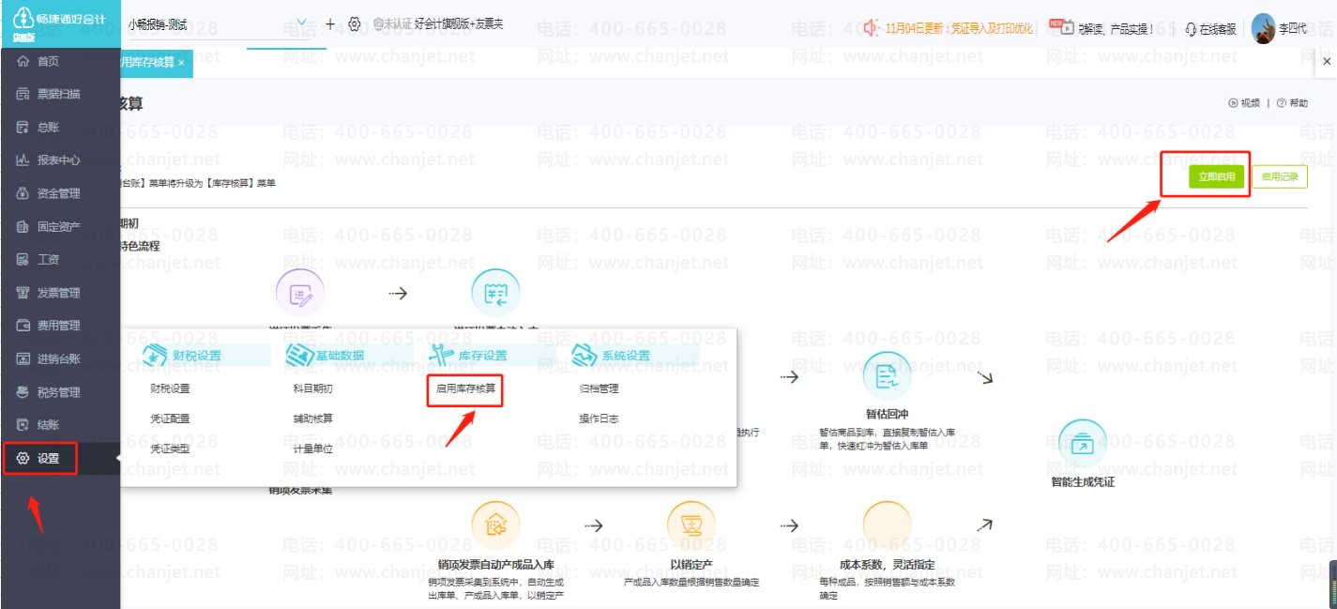Image resolution: width=1337 pixels, height=609 pixels.
Task: Open 设置 in the left sidebar
Action: pyautogui.click(x=48, y=459)
